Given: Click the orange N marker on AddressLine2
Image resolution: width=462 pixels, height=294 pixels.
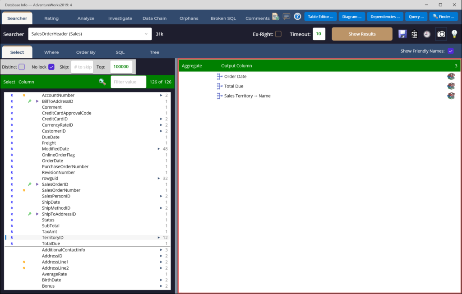Looking at the screenshot, I should click(24, 268).
